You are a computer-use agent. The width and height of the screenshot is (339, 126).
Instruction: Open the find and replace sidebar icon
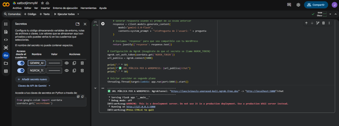click(x=6, y=32)
